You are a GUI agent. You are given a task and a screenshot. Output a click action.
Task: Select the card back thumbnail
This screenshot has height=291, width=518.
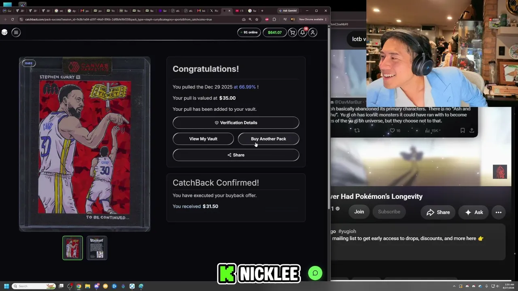click(x=97, y=248)
